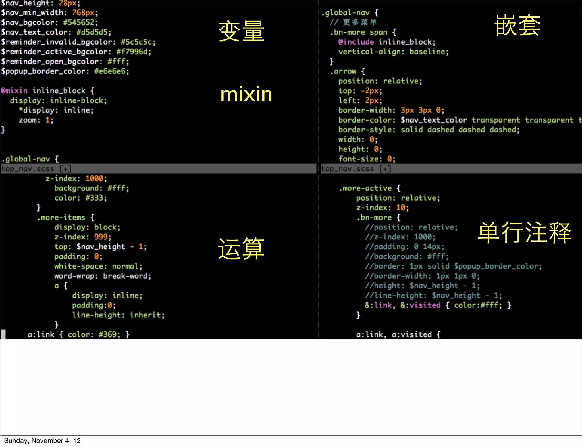582x447 pixels.
Task: Select the .more-items { selector line
Action: 66,218
